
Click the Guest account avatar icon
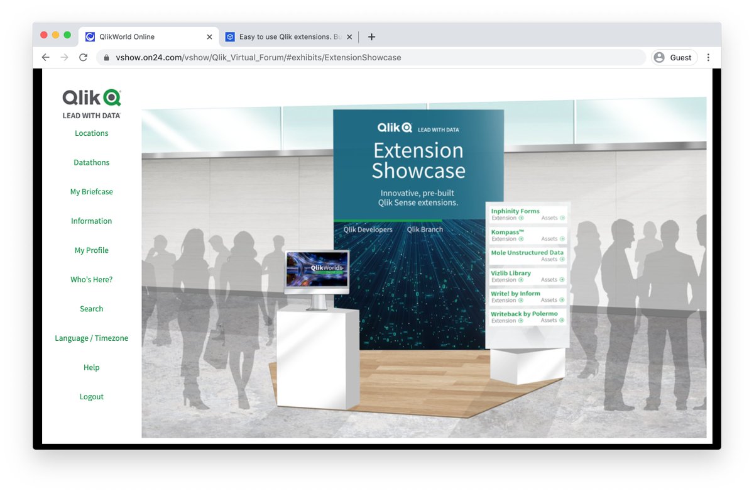click(658, 57)
